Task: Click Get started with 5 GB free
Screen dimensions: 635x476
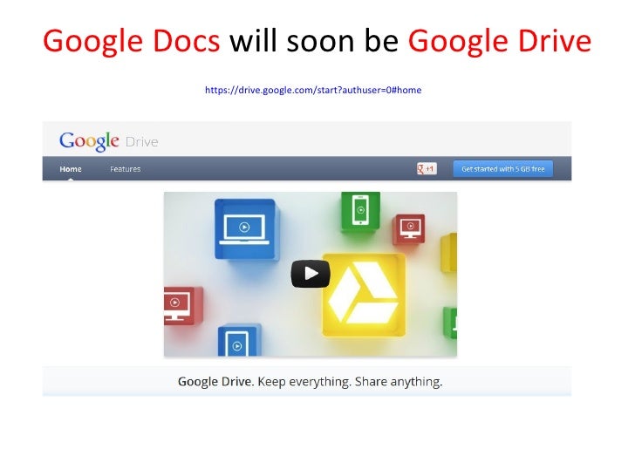Action: 503,169
